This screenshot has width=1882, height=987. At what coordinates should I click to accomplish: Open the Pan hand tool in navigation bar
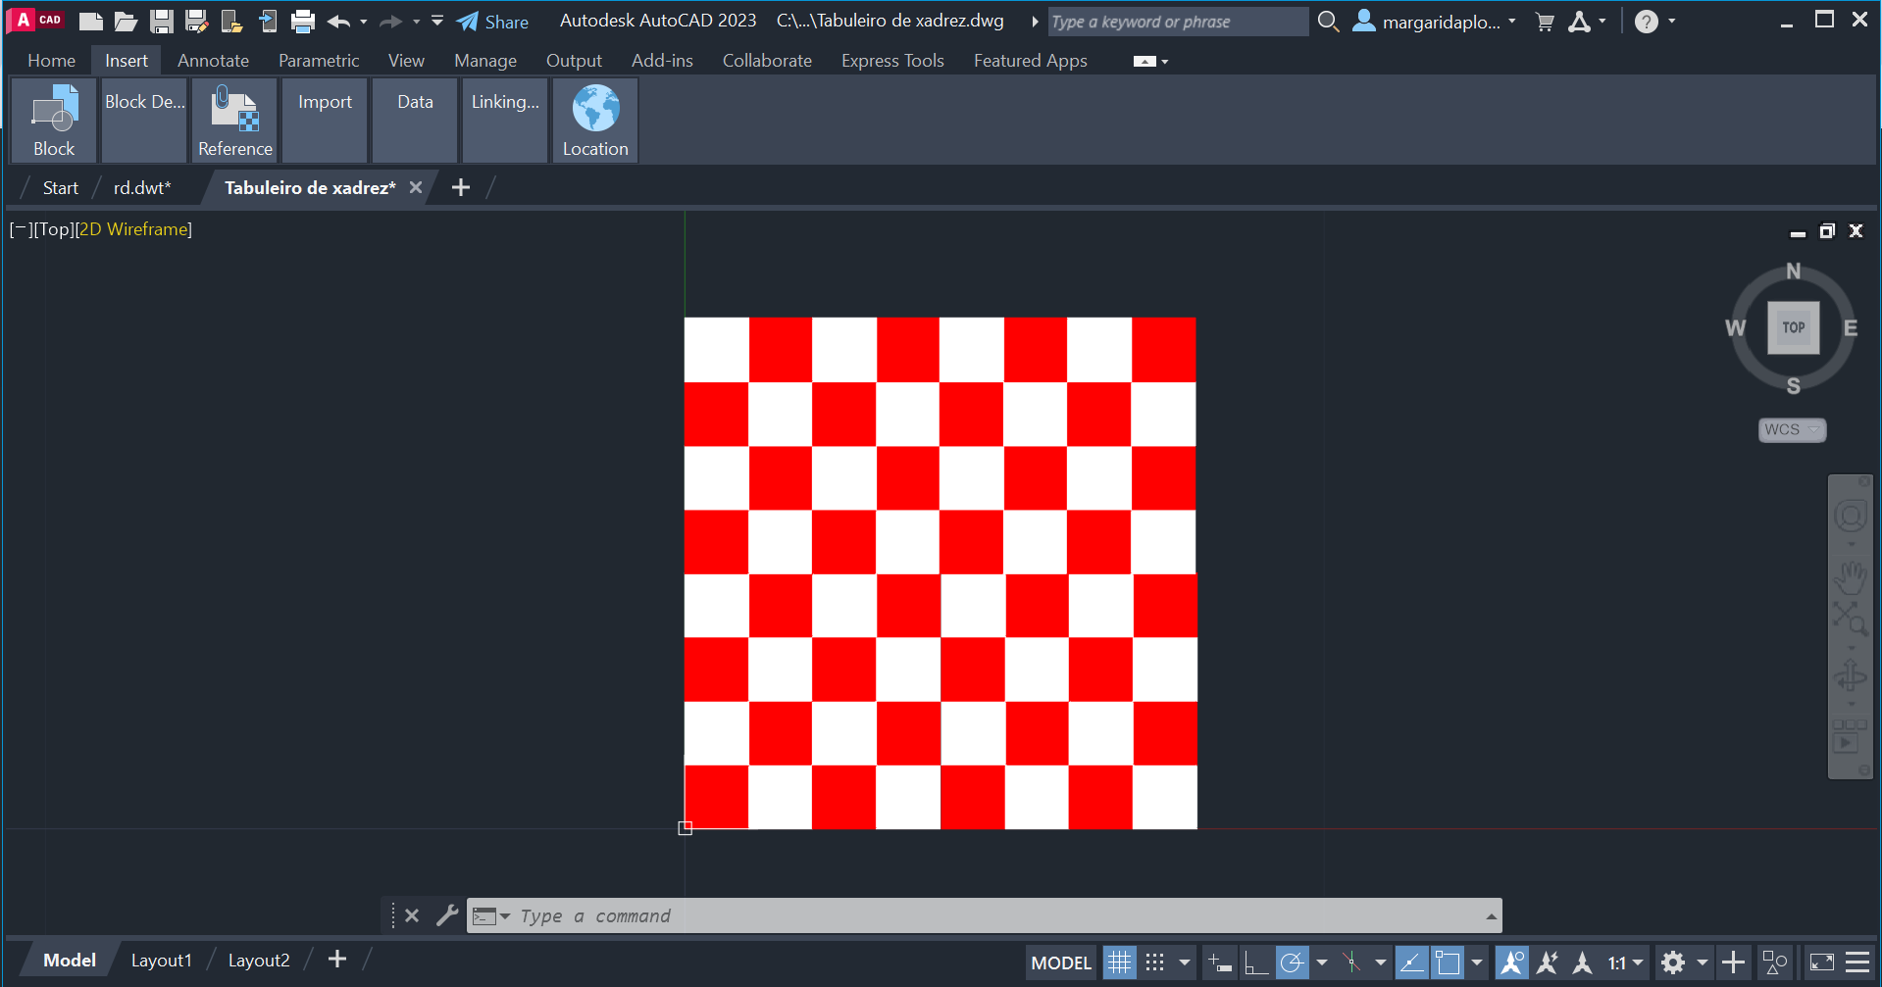[1850, 576]
